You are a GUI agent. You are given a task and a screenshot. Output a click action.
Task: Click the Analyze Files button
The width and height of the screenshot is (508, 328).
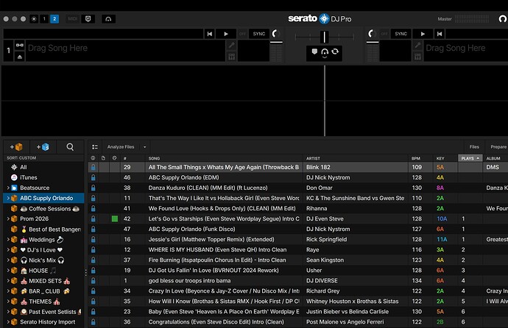(x=121, y=147)
